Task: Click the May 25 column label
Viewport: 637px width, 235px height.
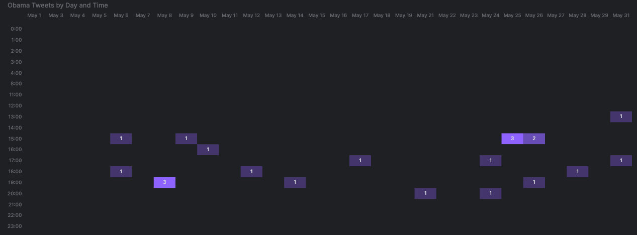Action: click(x=512, y=16)
